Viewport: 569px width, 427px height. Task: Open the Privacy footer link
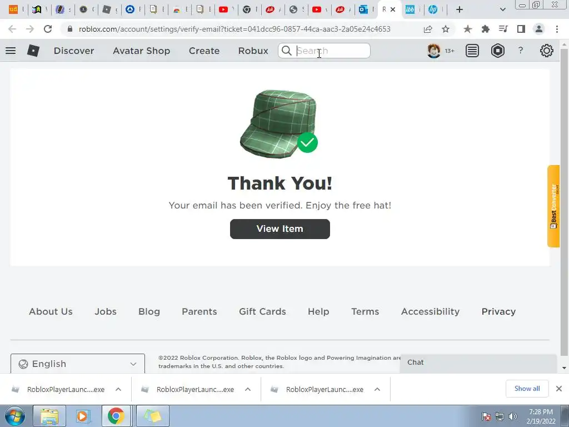point(498,311)
